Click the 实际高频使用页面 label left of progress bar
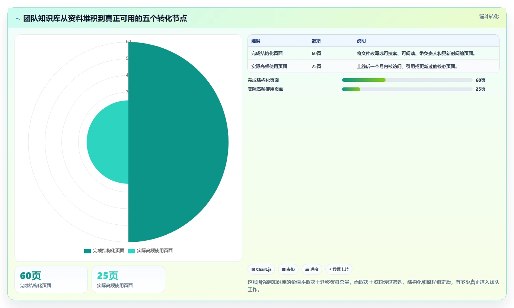Image resolution: width=514 pixels, height=308 pixels. tap(265, 89)
